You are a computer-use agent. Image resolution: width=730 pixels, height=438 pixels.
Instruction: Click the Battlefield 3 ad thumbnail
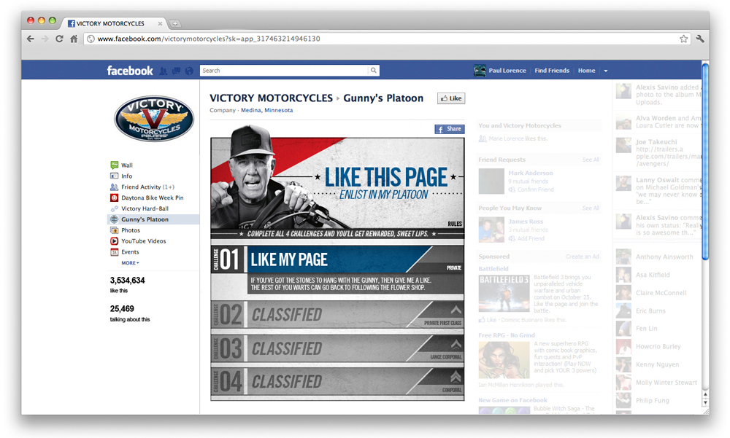pos(504,294)
